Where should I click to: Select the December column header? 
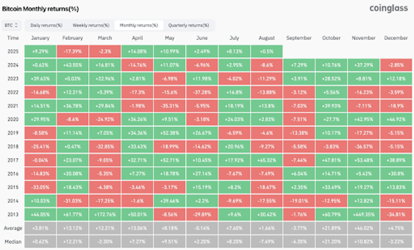(x=396, y=38)
